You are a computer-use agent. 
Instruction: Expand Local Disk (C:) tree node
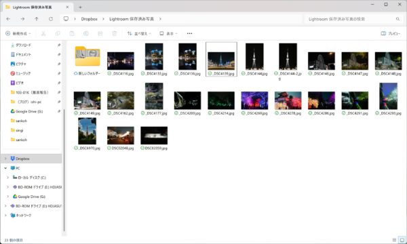[7, 178]
